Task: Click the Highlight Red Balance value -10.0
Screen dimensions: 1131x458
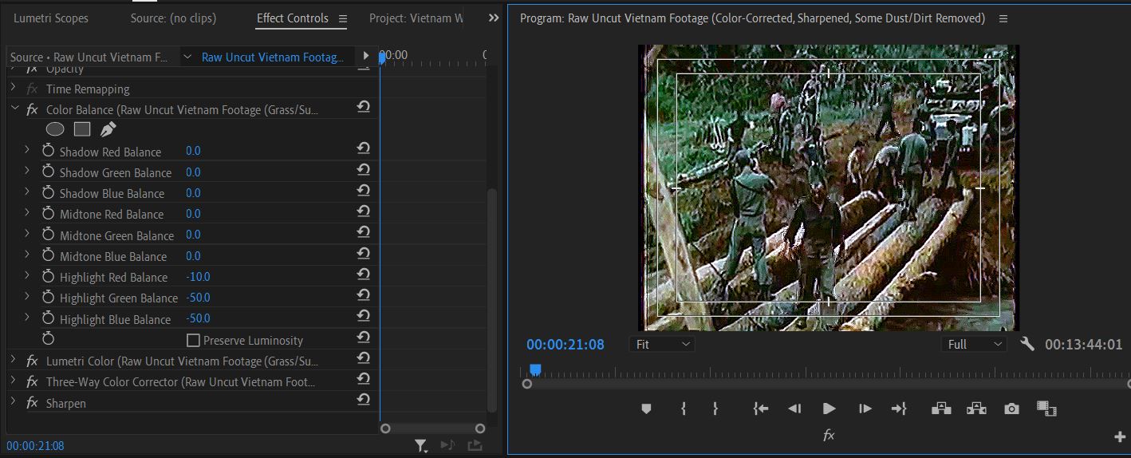Action: pos(198,276)
